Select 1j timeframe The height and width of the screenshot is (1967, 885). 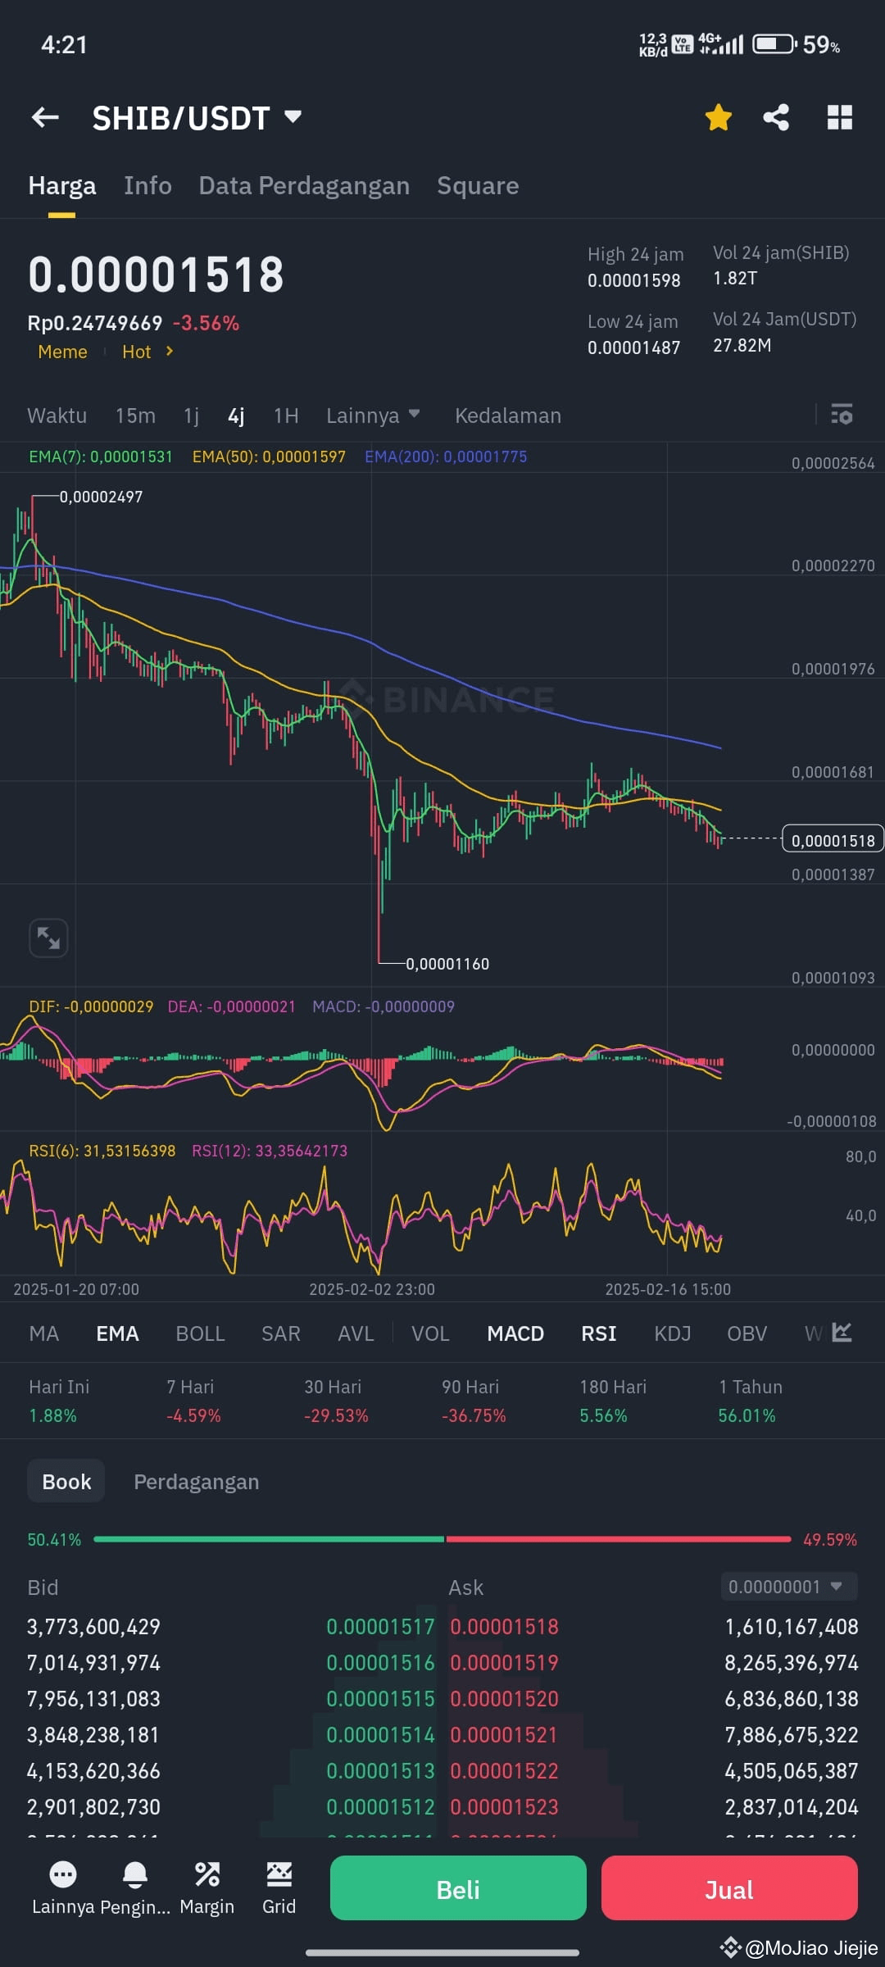tap(191, 416)
